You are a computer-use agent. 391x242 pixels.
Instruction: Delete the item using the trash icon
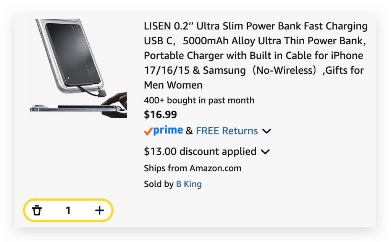(37, 210)
